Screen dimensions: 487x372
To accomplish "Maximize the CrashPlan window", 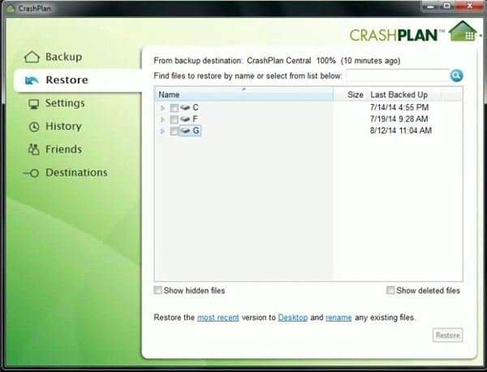I will [447, 6].
